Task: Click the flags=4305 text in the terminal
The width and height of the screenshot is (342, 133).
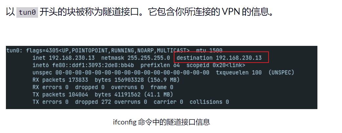Action: 42,50
